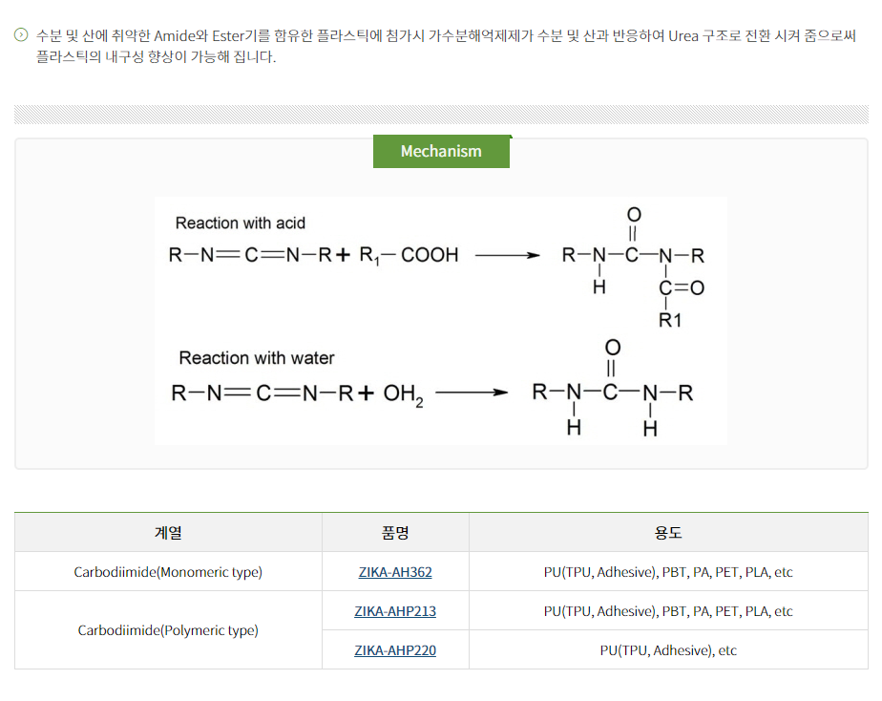Click the 계열 column header

(168, 533)
